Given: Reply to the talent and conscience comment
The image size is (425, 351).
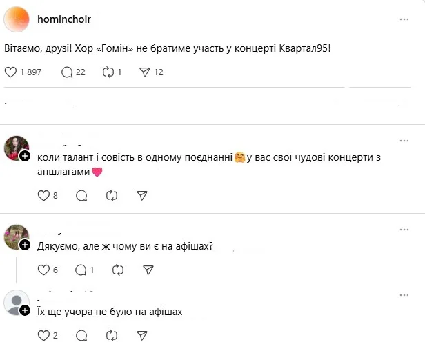Looking at the screenshot, I should tap(81, 196).
